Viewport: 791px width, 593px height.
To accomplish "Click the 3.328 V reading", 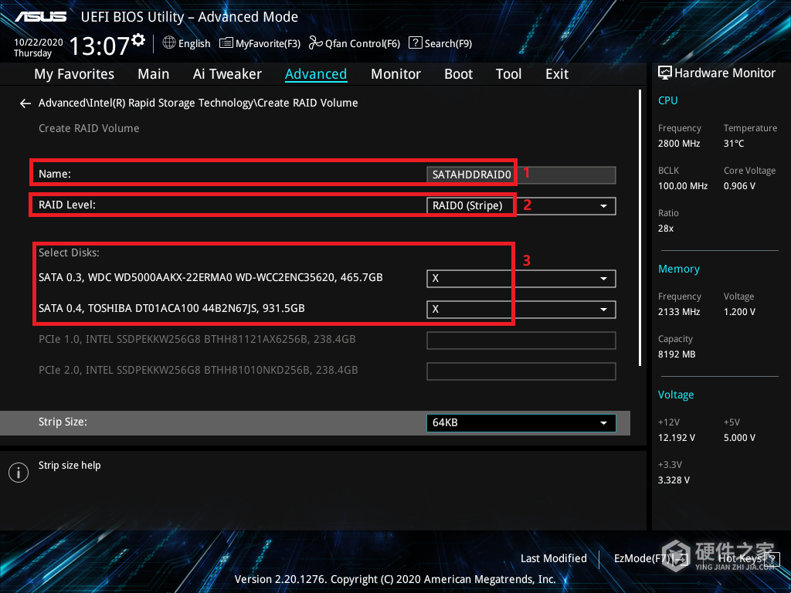I will 674,480.
